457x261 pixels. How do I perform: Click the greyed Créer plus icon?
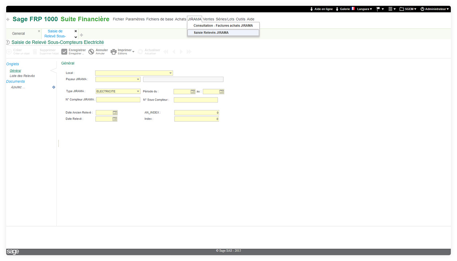coord(9,52)
